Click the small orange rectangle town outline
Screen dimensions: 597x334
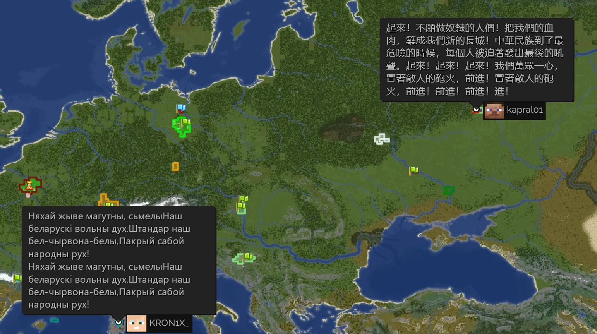(x=176, y=167)
